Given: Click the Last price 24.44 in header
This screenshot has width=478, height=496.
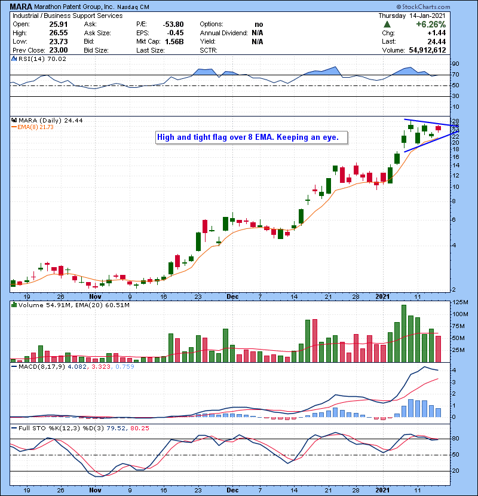Looking at the screenshot, I should tap(437, 41).
